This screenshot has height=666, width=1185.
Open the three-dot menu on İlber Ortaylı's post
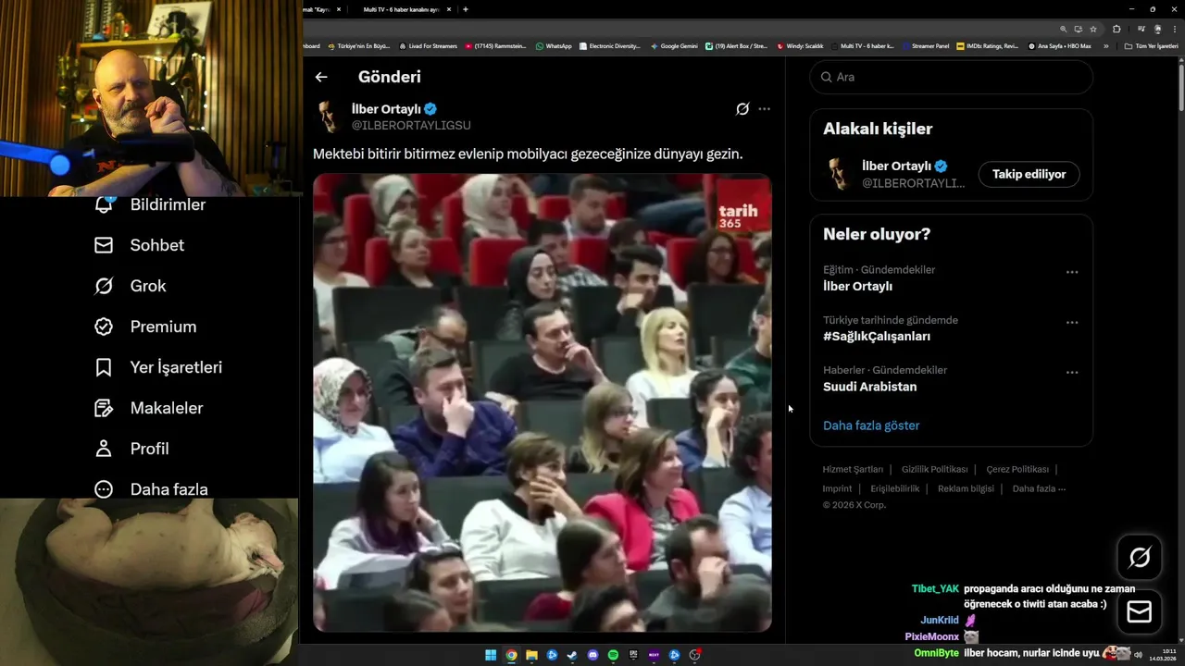764,109
